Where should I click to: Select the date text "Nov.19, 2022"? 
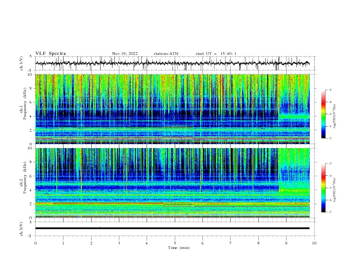pos(125,54)
